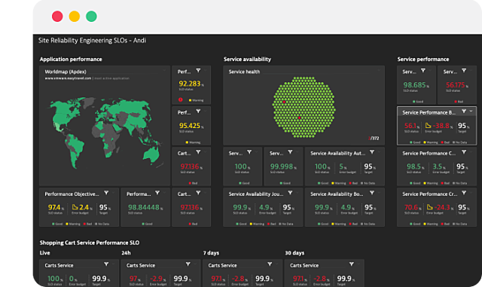The height and width of the screenshot is (287, 482).
Task: Open the Worldmap (Apdex) tile title
Action: coord(66,72)
